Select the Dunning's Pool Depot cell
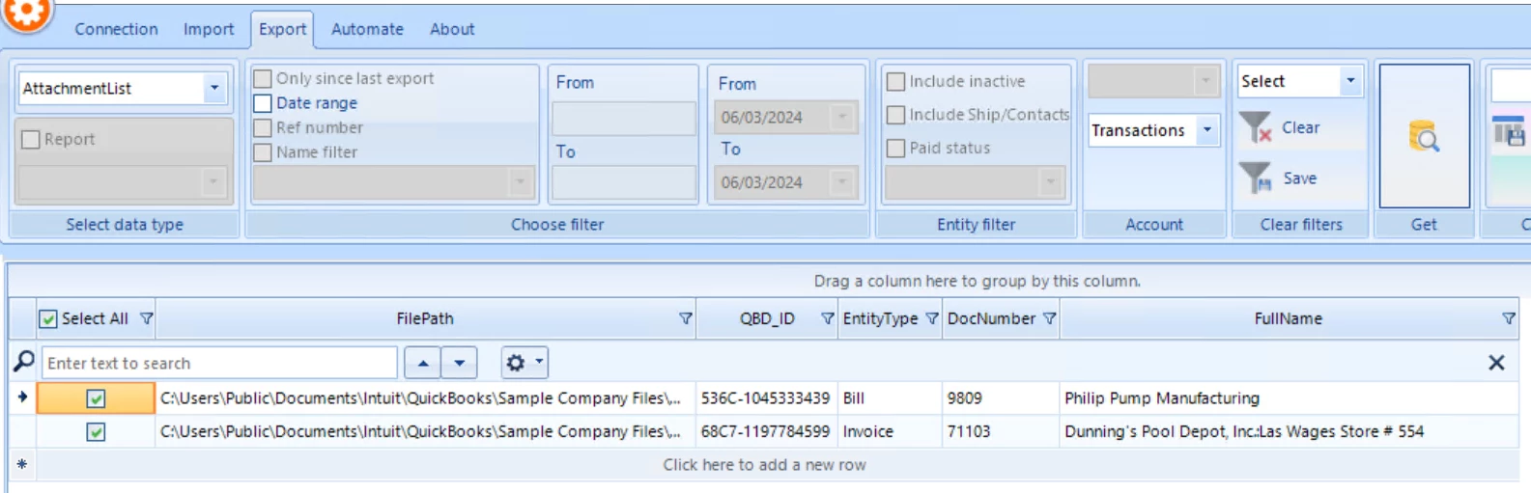This screenshot has width=1531, height=493. tap(1289, 431)
